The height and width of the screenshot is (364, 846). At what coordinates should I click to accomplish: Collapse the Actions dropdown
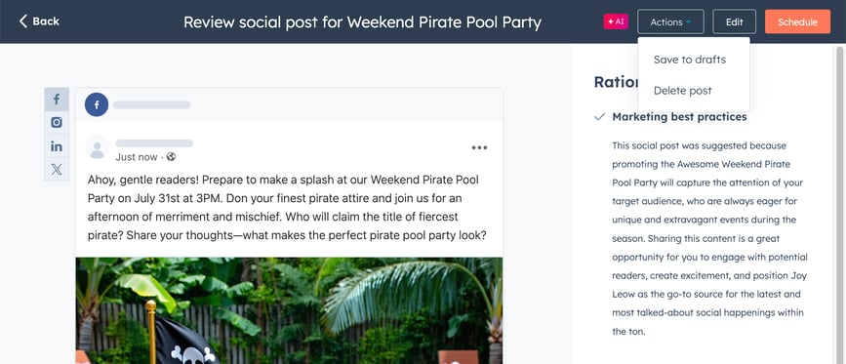[x=670, y=21]
